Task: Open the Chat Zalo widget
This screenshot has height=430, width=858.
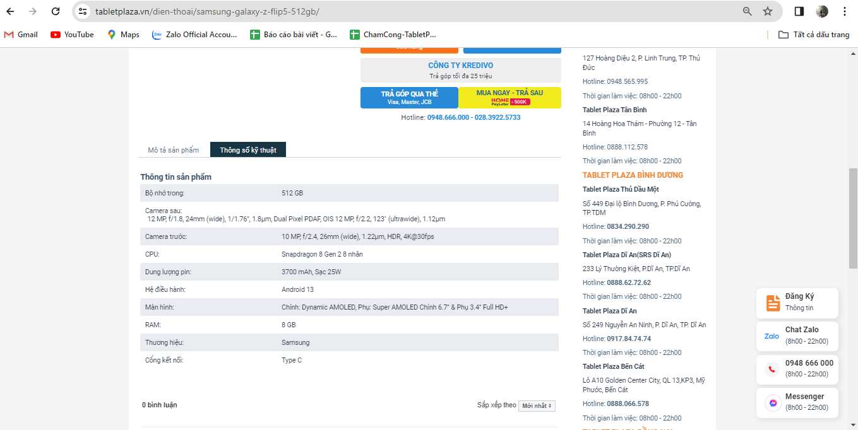Action: click(797, 336)
